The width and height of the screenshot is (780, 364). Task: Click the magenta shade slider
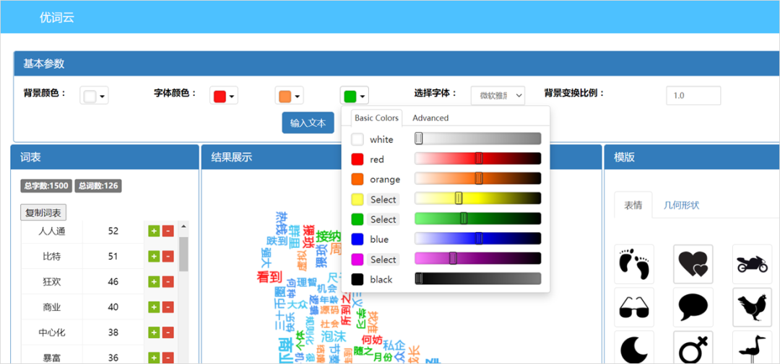tap(477, 258)
